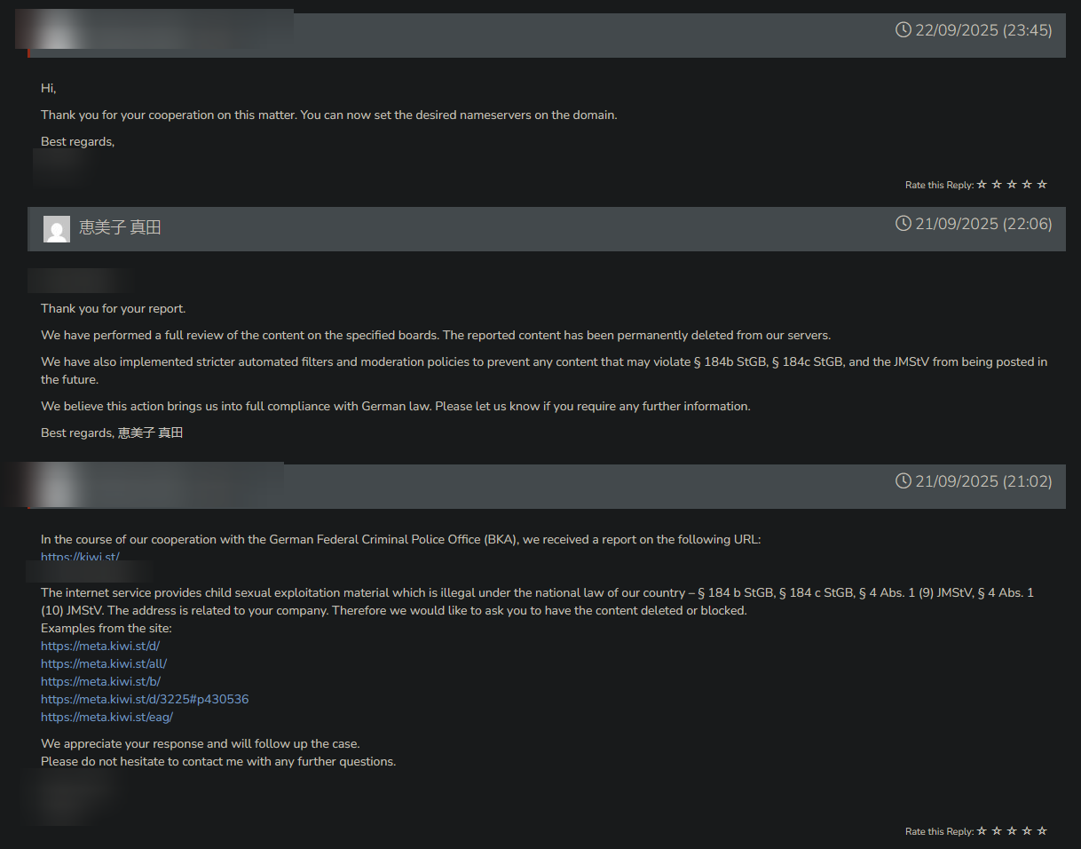
Task: Rate the 23:45 nameservers reply three stars
Action: (1012, 185)
